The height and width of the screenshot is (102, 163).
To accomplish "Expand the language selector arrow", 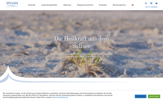I will [x=134, y=5].
